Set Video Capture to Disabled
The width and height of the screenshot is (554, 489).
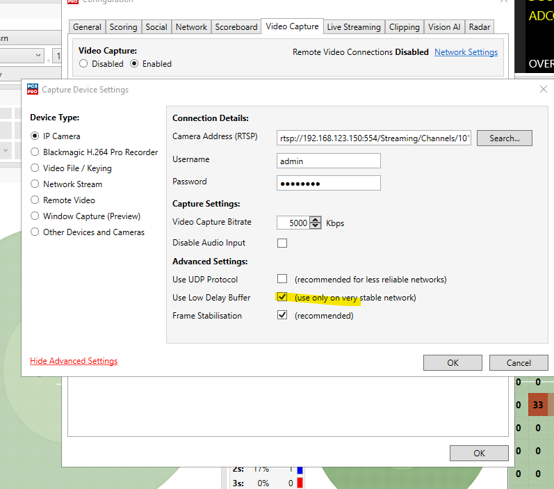(84, 64)
